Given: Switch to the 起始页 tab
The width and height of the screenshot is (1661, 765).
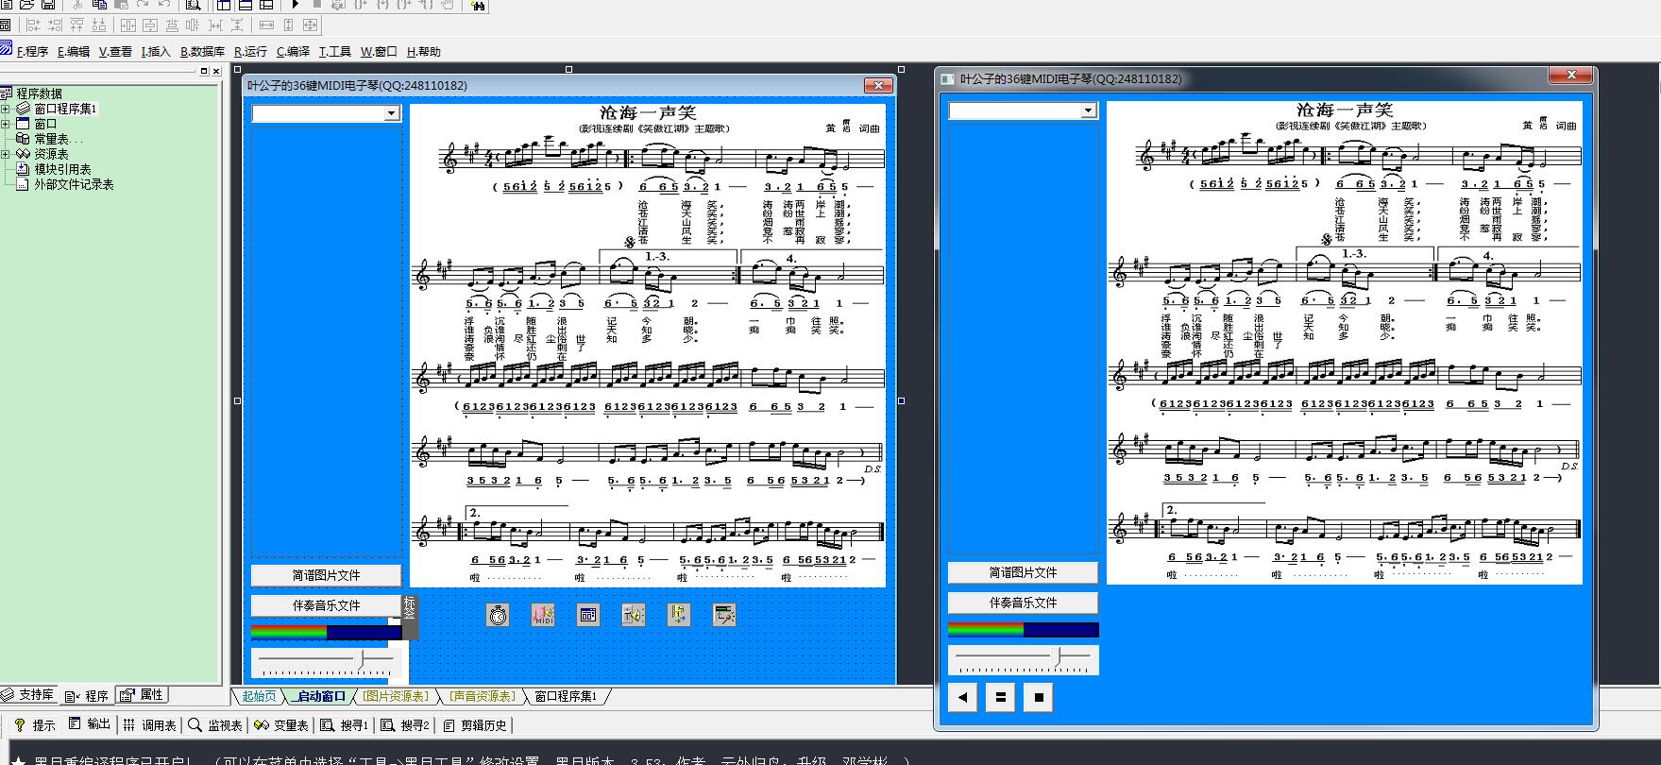Looking at the screenshot, I should (259, 696).
